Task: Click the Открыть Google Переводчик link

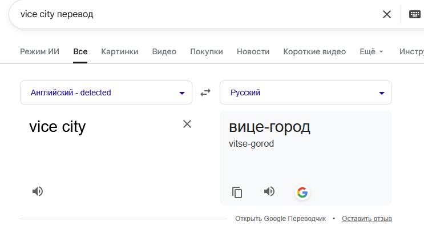Action: click(280, 219)
